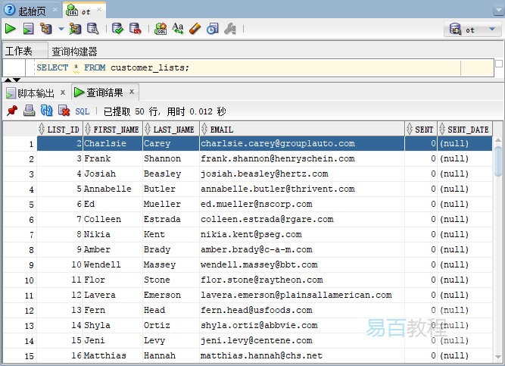Click the Commit icon
The width and height of the screenshot is (505, 366).
[117, 29]
